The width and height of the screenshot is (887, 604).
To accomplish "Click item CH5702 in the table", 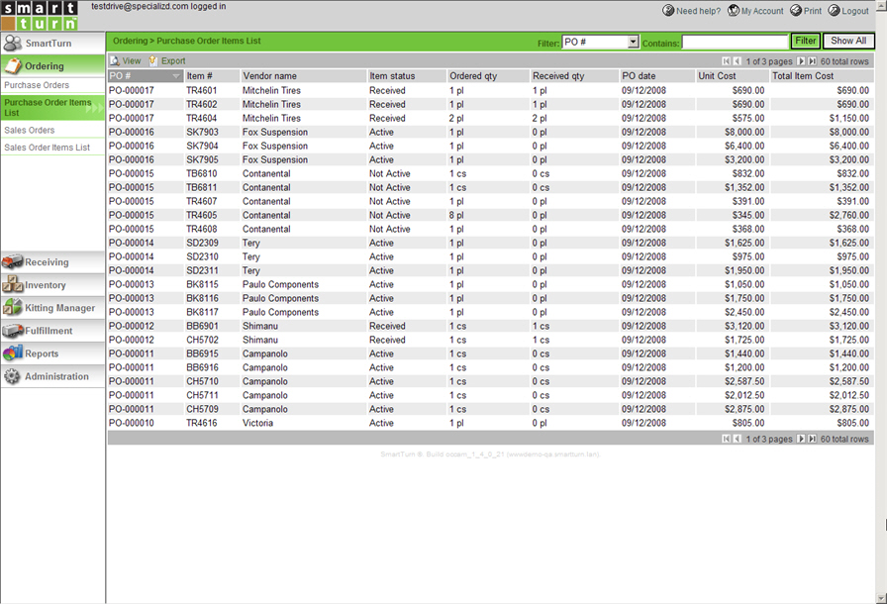I will tap(202, 340).
